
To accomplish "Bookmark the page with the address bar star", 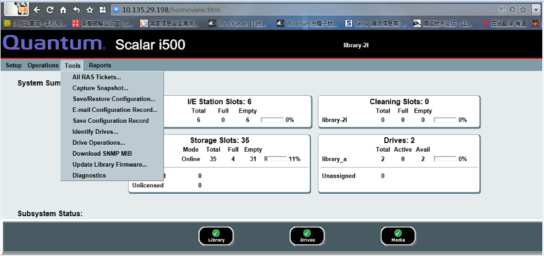I will [523, 10].
